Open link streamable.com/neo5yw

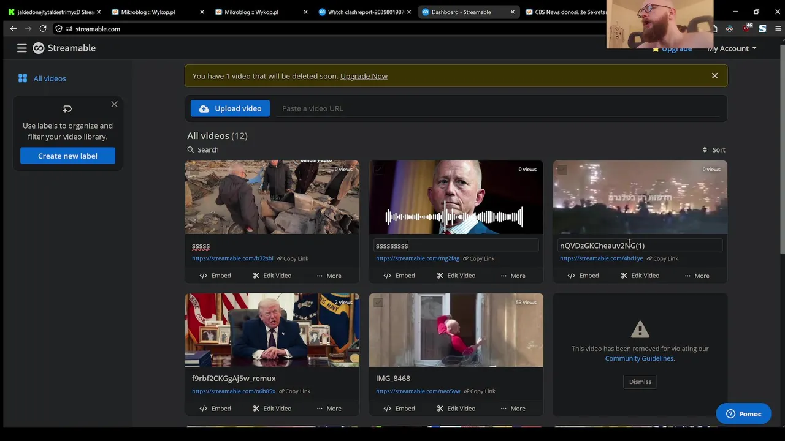tap(418, 391)
